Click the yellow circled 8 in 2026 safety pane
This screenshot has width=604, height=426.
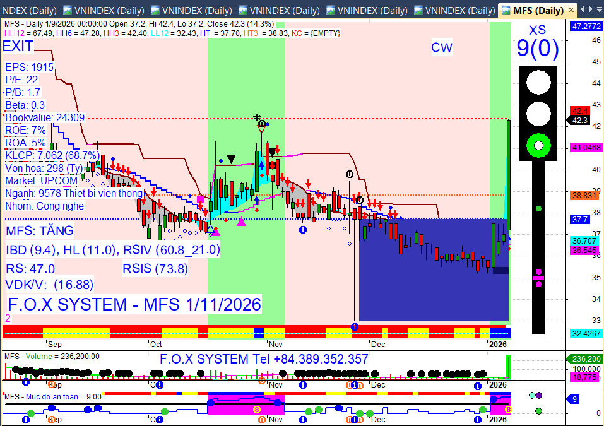point(508,410)
